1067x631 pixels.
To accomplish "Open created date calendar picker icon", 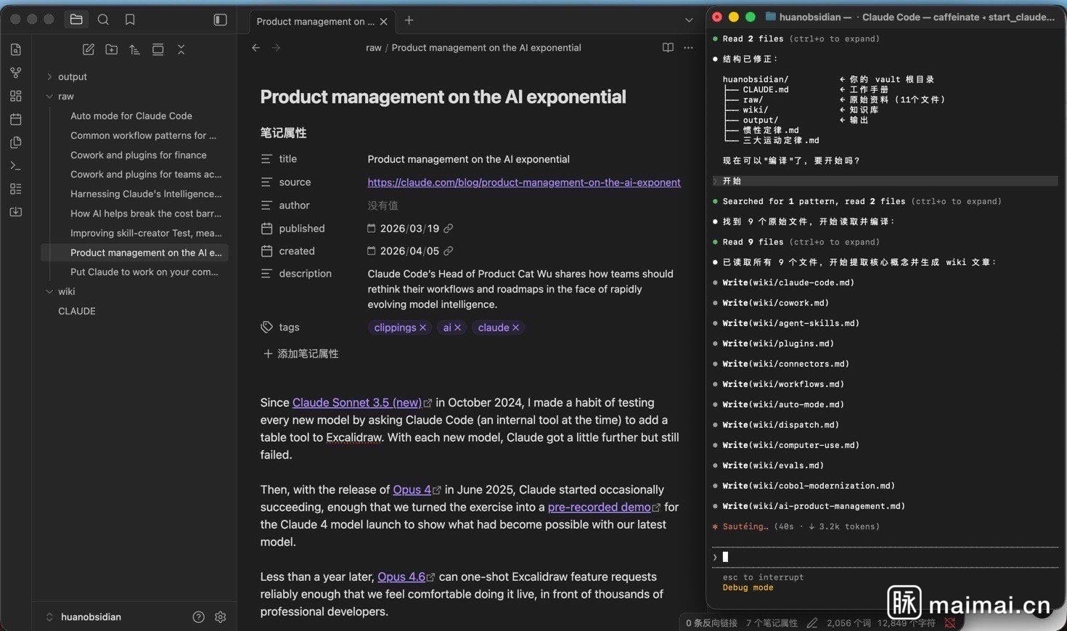I will pyautogui.click(x=372, y=251).
